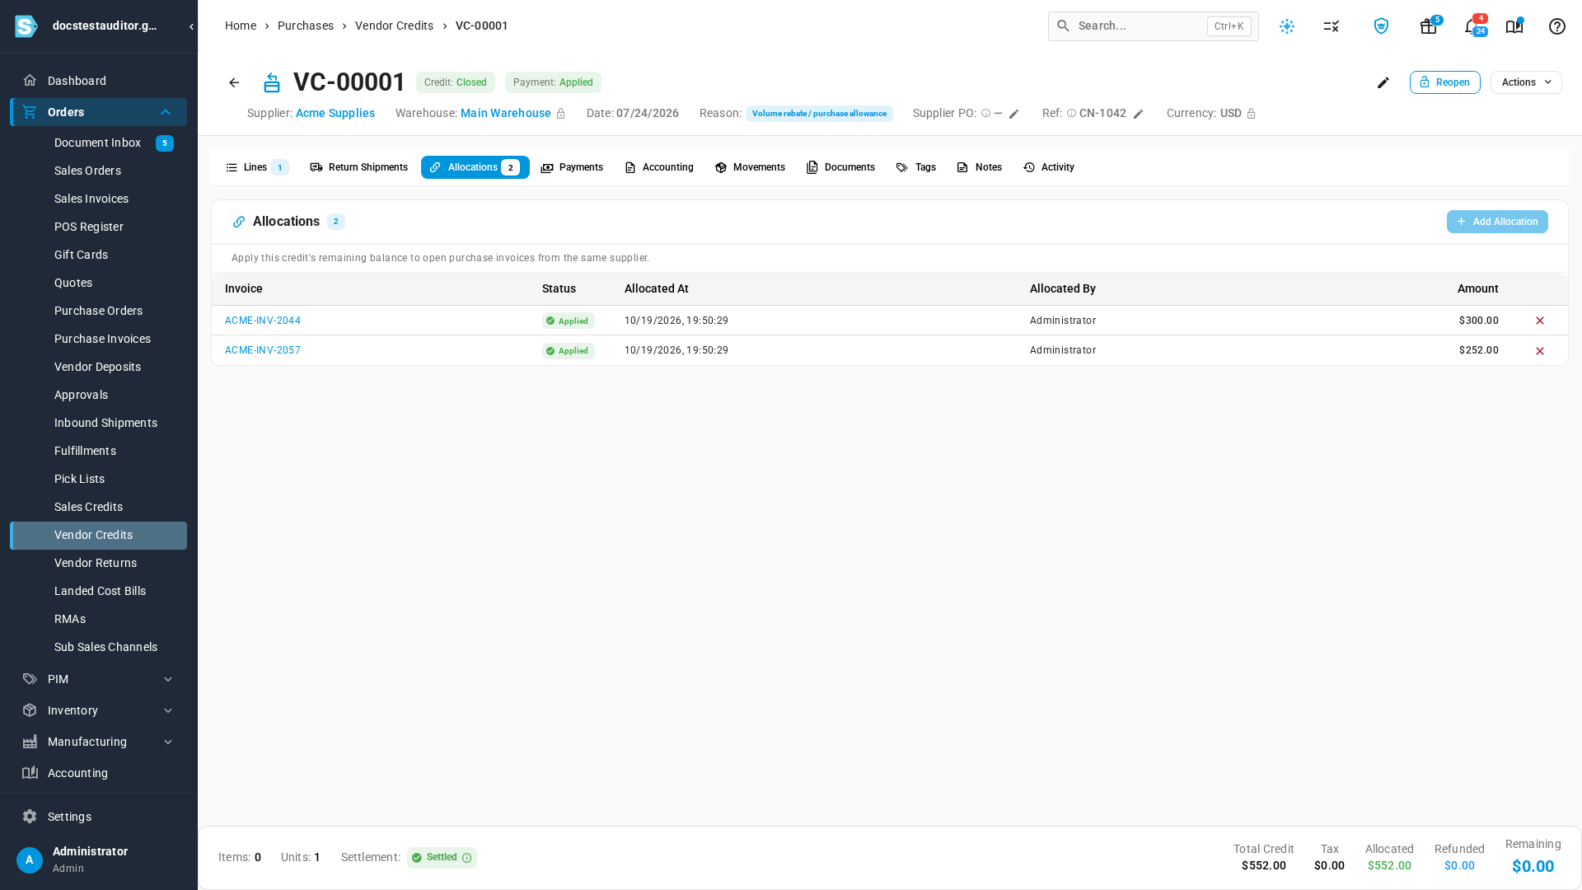
Task: Click the Vendor Credits breadcrumb
Action: (394, 26)
